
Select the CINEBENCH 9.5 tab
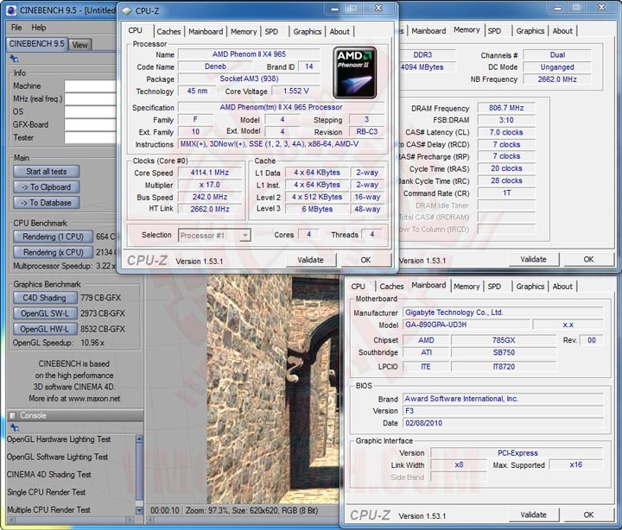click(x=36, y=44)
